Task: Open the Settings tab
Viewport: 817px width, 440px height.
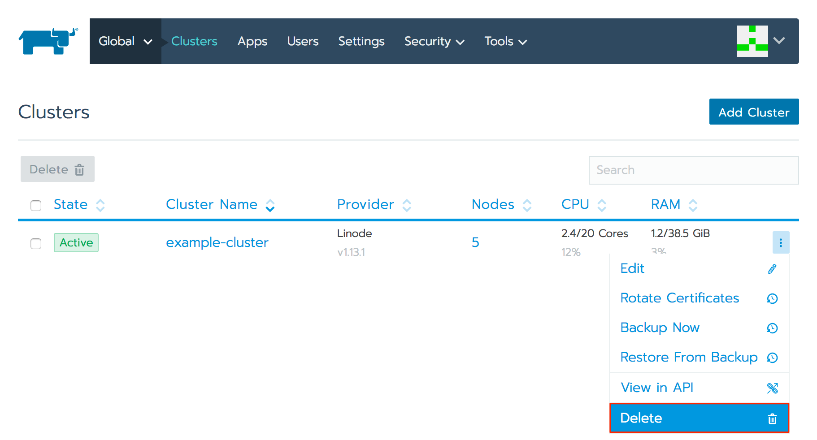Action: pos(361,41)
